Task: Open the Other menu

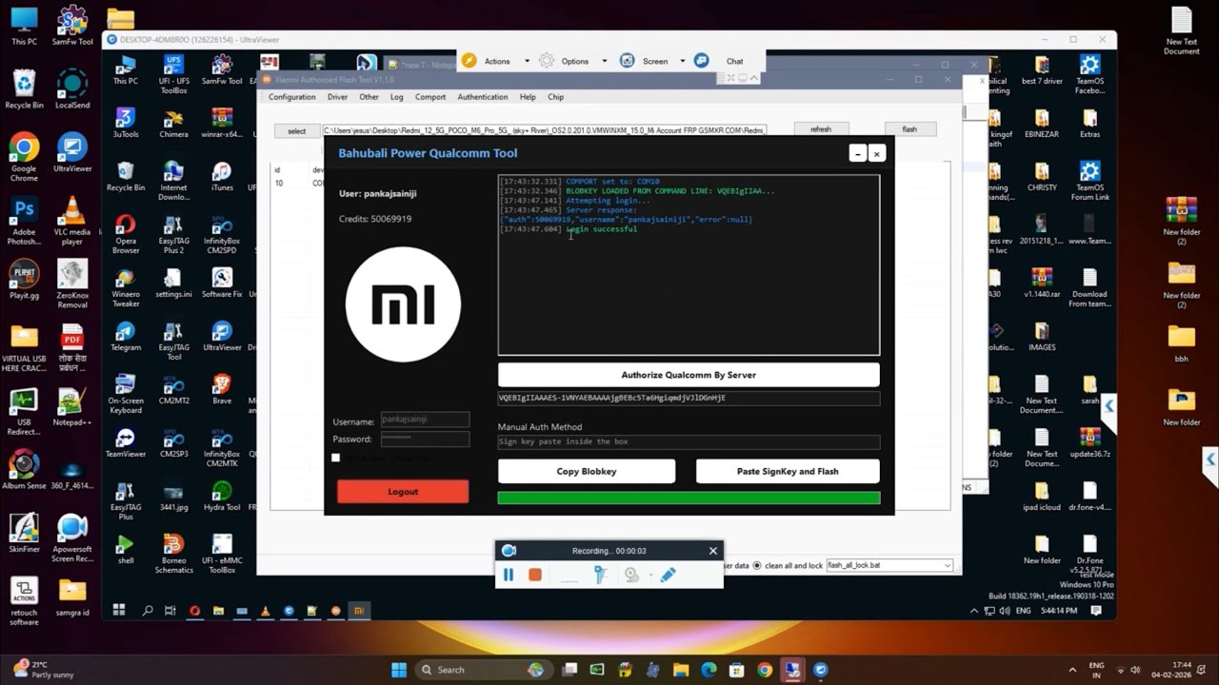Action: tap(369, 97)
